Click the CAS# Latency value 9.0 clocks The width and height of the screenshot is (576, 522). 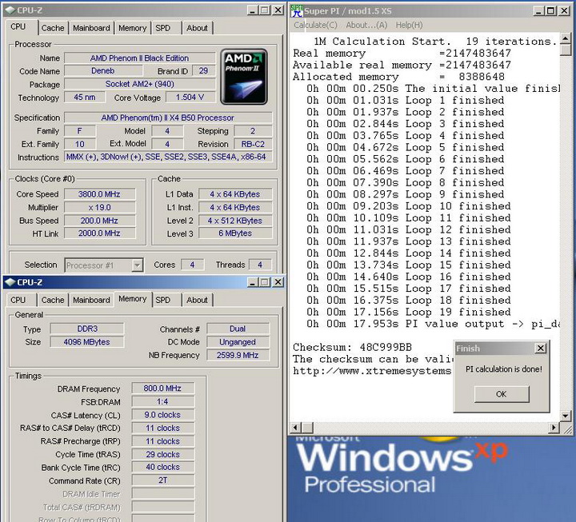(162, 415)
